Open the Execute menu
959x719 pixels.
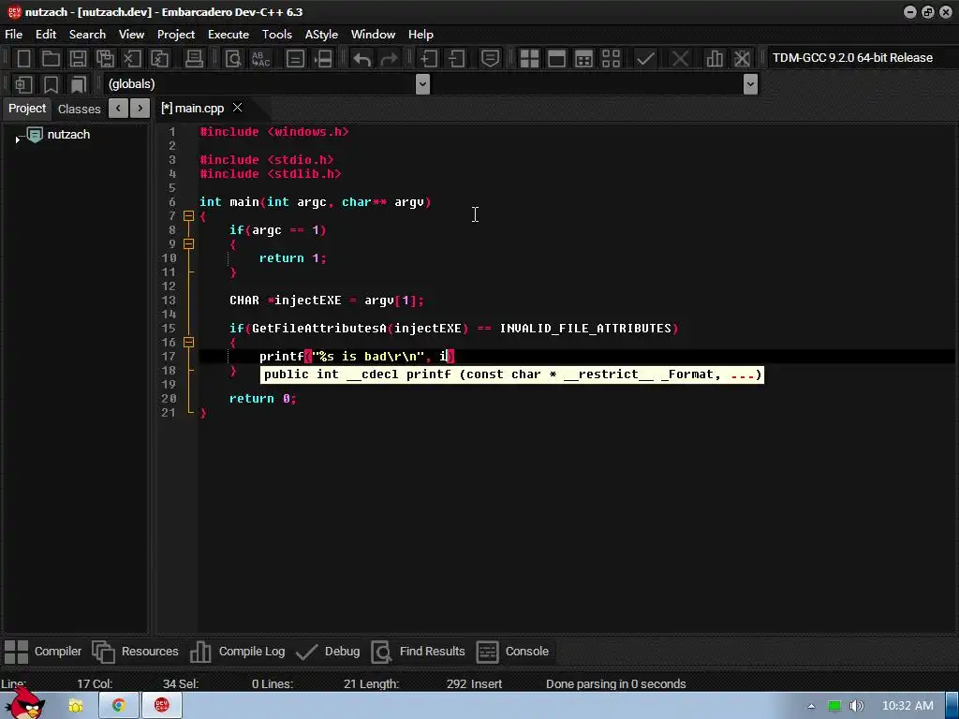[x=229, y=35]
